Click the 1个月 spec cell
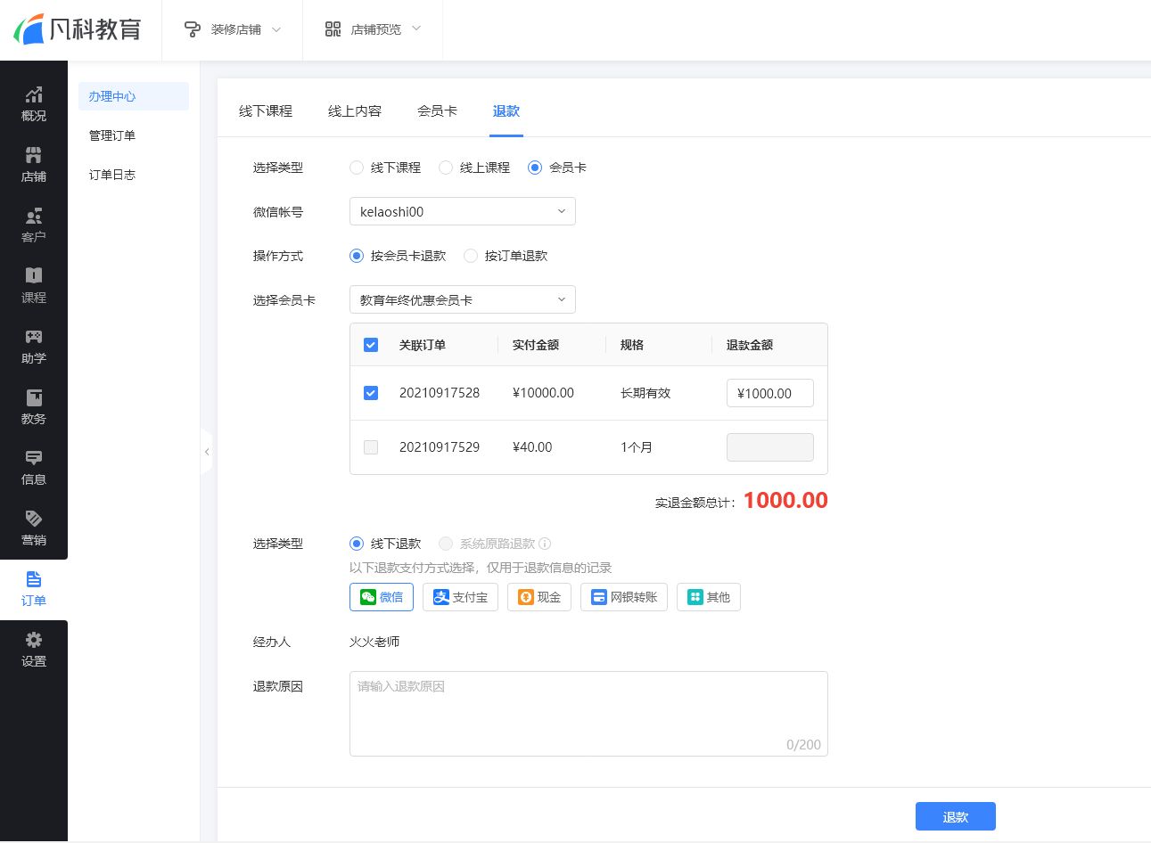The width and height of the screenshot is (1151, 843). pyautogui.click(x=637, y=447)
